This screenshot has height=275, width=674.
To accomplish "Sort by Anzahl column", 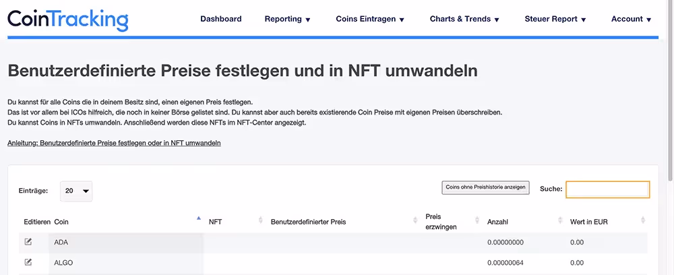I will [x=559, y=220].
